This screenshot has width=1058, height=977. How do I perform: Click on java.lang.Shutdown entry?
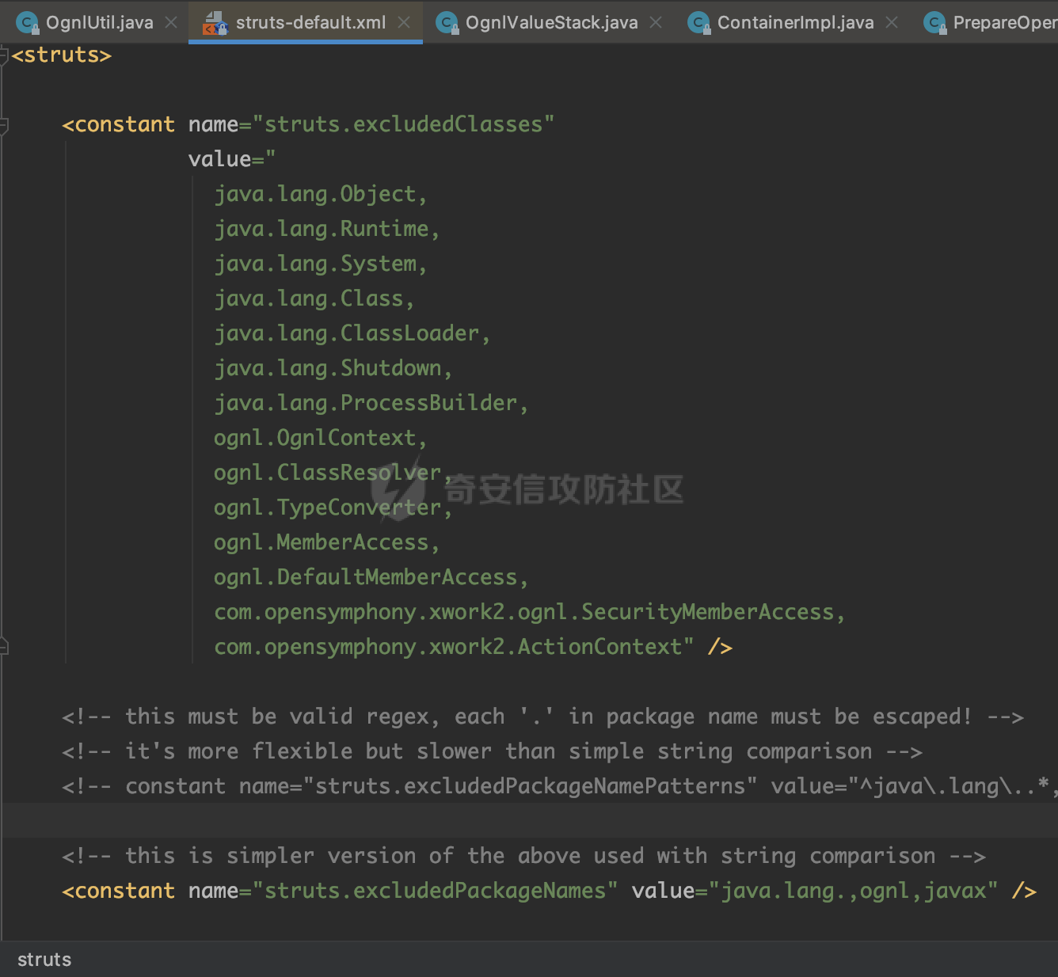click(333, 368)
